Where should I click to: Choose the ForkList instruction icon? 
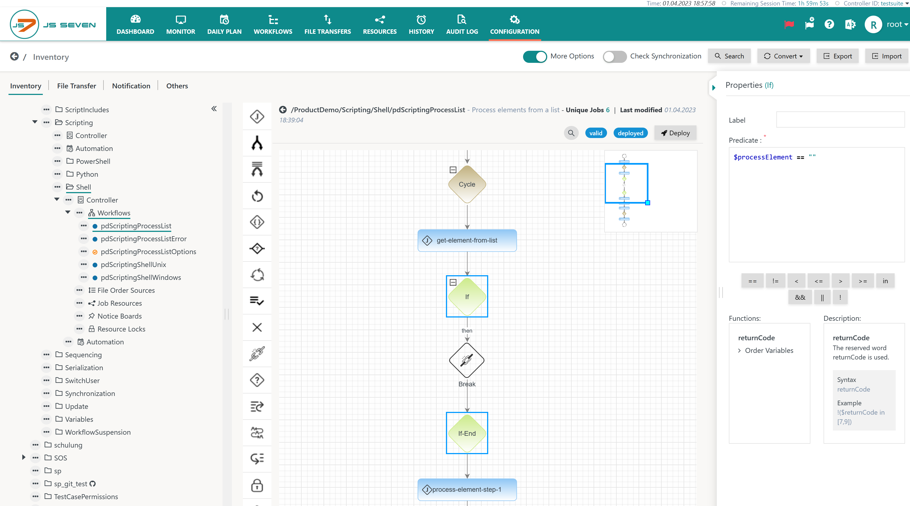[x=257, y=169]
